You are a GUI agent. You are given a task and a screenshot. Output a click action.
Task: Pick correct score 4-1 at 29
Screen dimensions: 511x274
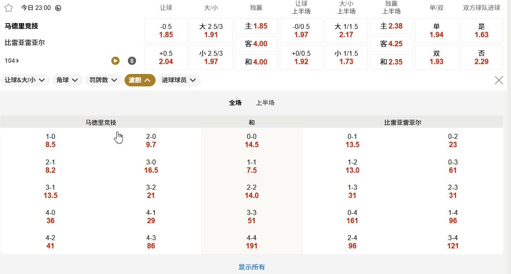point(151,217)
